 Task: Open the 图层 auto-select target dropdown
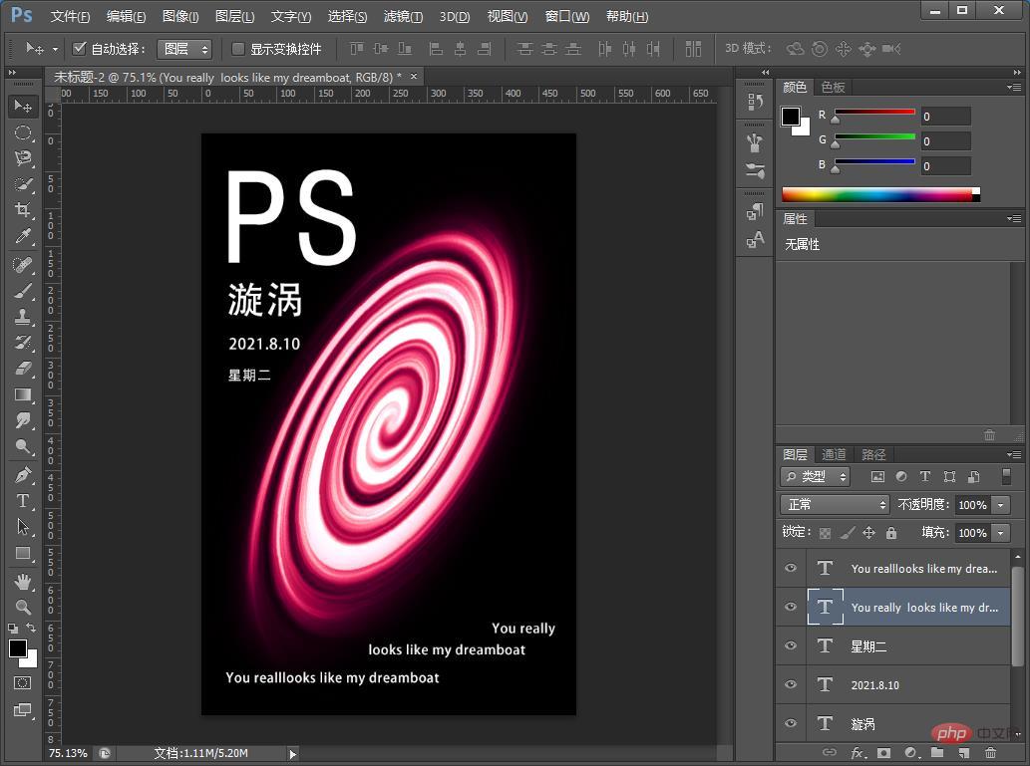(184, 49)
